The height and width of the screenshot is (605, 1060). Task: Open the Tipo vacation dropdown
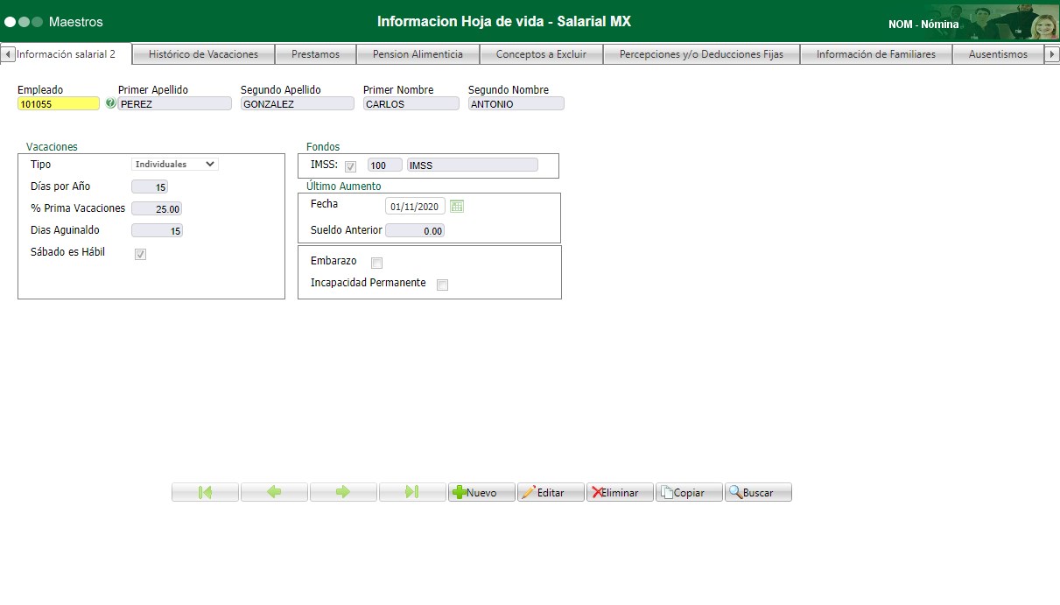[x=175, y=164]
